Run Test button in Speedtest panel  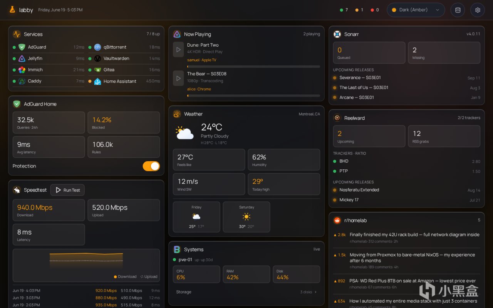[x=67, y=190]
